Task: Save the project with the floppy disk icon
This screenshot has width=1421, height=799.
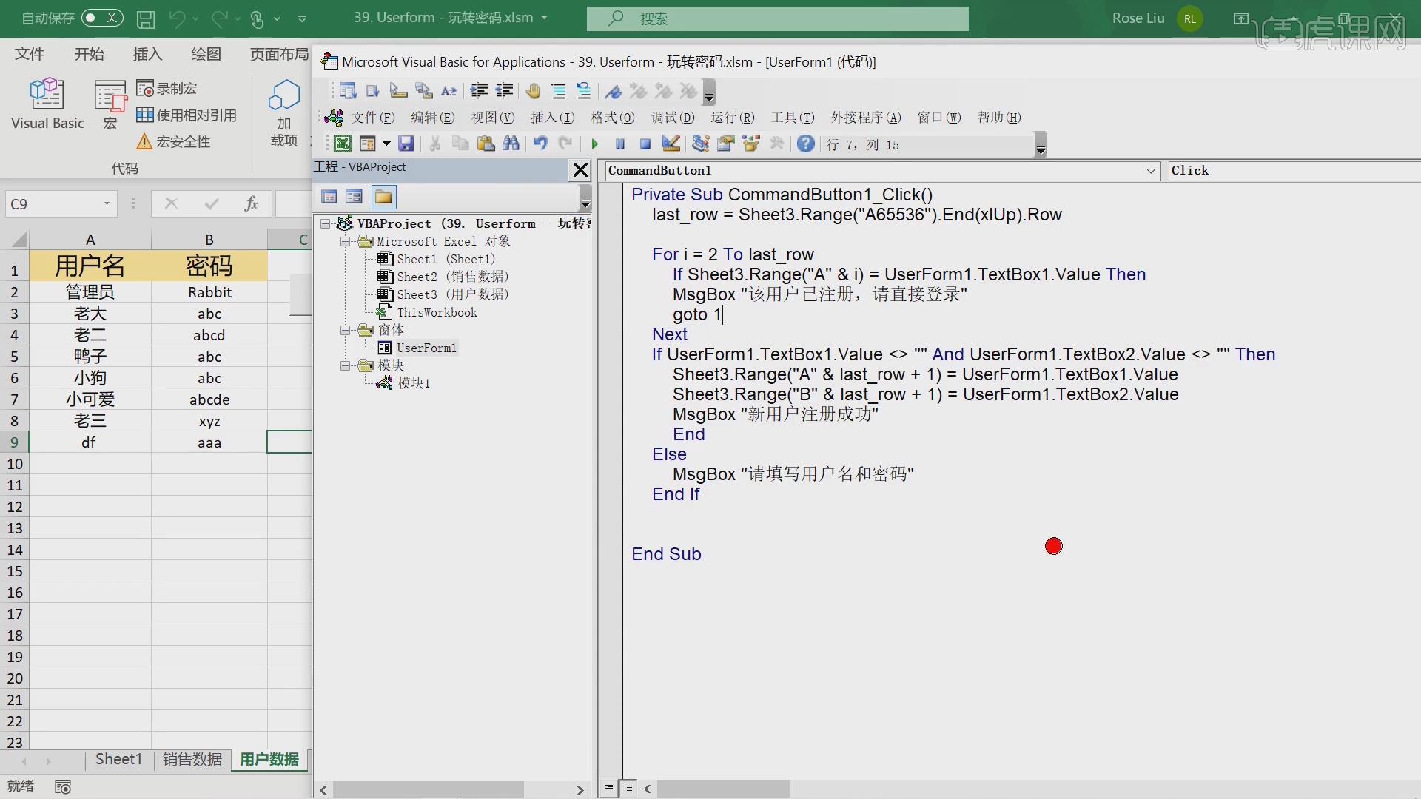Action: point(406,144)
